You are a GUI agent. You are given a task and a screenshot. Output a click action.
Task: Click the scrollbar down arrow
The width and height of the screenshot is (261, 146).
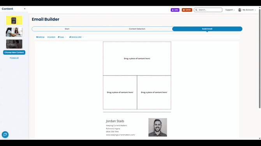click(x=260, y=138)
